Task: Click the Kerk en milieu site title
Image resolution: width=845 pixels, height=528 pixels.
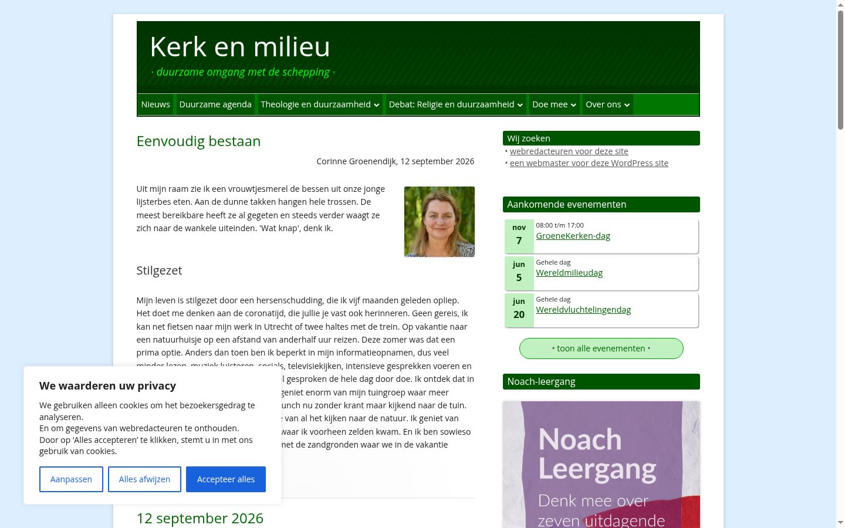Action: (240, 47)
